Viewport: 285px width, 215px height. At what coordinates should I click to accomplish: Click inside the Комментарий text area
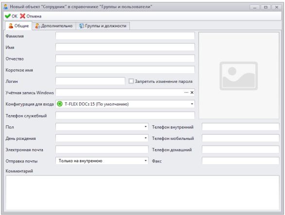point(142,193)
